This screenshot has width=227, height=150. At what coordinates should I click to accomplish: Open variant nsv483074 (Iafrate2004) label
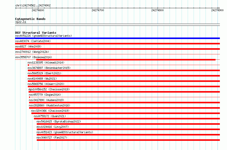coord(33,41)
